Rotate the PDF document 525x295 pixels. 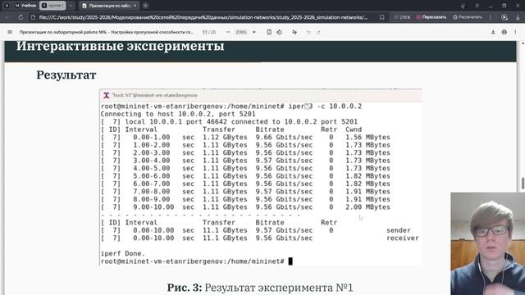[279, 32]
